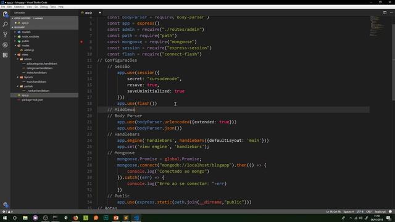
Task: Click the Split Editor icon
Action: click(x=385, y=12)
